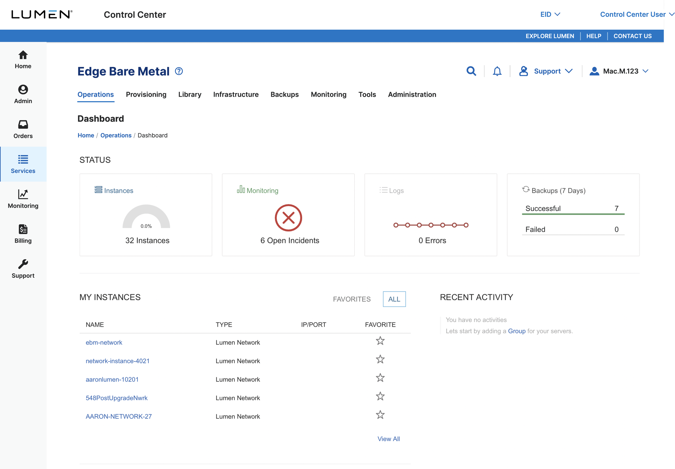
Task: Switch to the Provisioning tab
Action: [146, 94]
